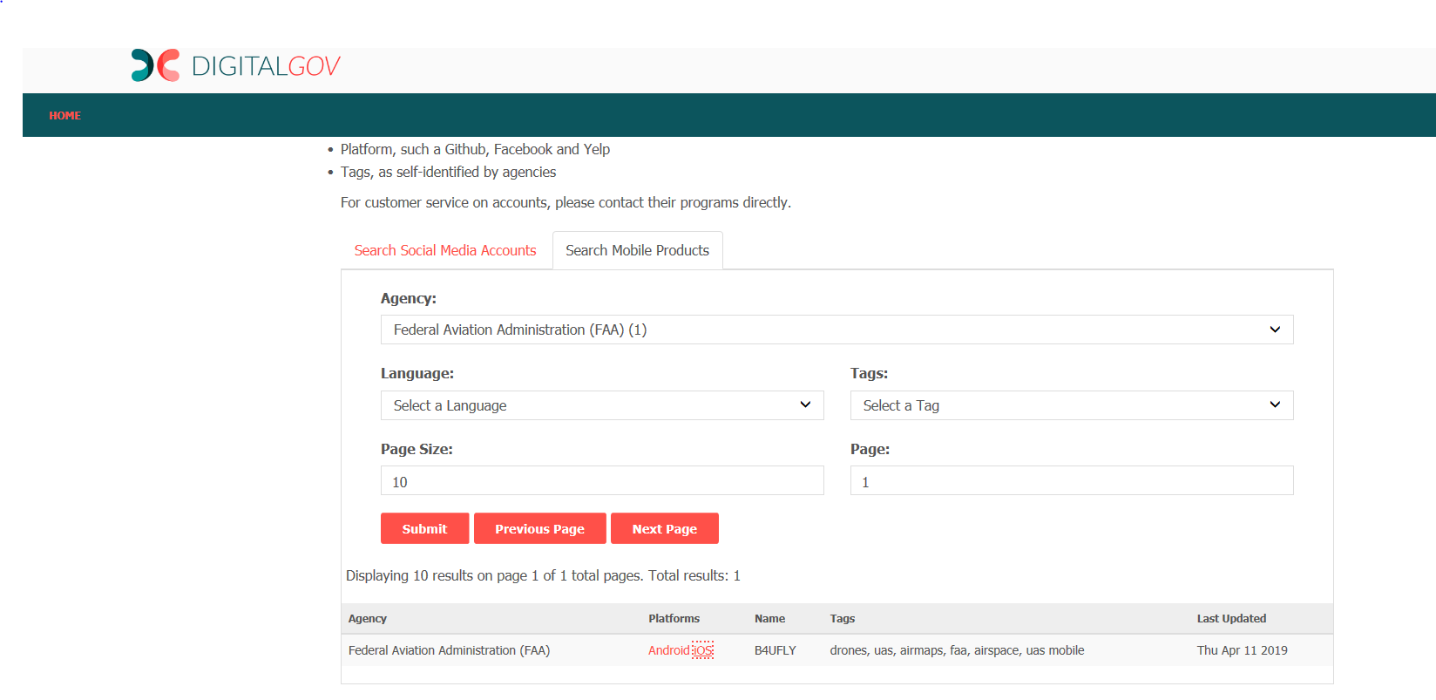This screenshot has height=700, width=1436.
Task: Click the Agency column header
Action: [367, 619]
